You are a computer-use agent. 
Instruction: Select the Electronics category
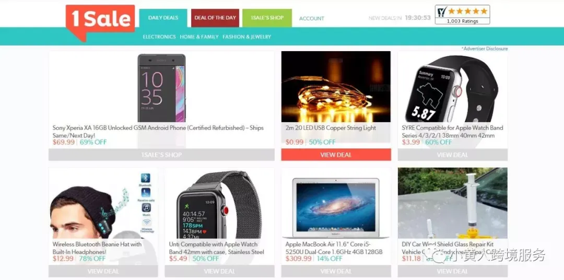click(159, 37)
